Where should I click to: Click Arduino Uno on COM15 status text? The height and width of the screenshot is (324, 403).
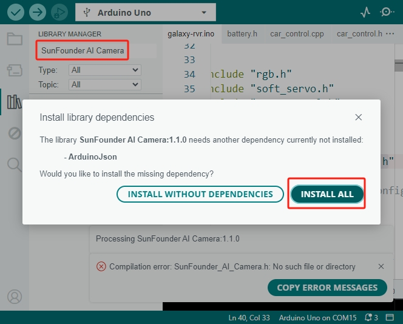coord(317,318)
